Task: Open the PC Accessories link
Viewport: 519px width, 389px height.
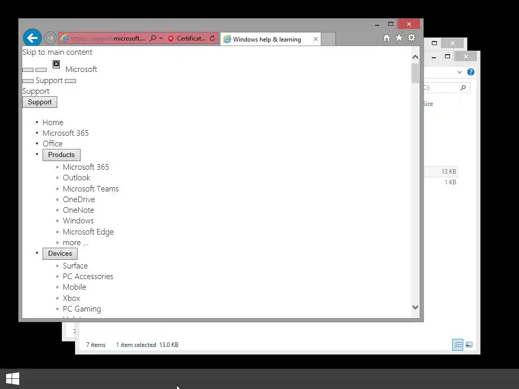Action: (88, 277)
